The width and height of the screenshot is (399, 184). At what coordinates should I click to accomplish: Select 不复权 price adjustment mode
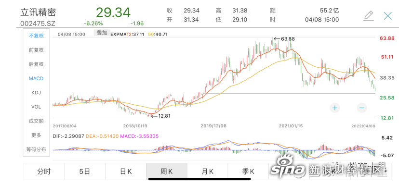[36, 36]
